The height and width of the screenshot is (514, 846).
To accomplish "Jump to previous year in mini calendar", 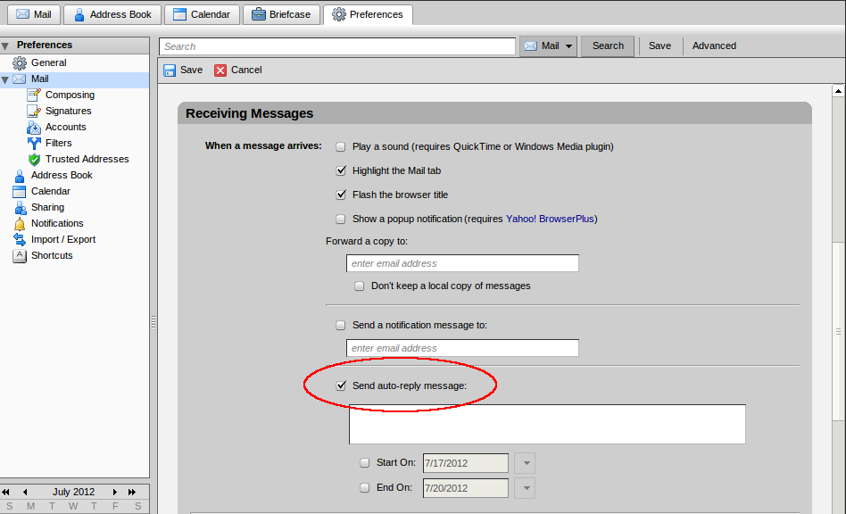I will 6,492.
